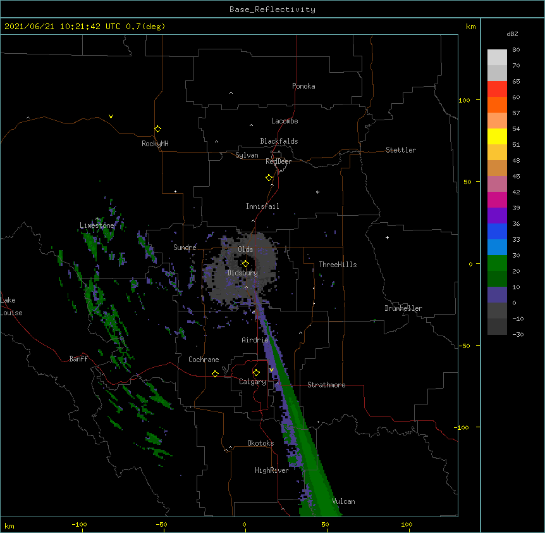Click the Stettler city label
Screen dimensions: 545x533
pyautogui.click(x=401, y=150)
